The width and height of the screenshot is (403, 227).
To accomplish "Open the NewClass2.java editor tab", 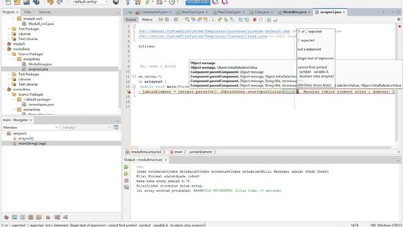I will (192, 12).
